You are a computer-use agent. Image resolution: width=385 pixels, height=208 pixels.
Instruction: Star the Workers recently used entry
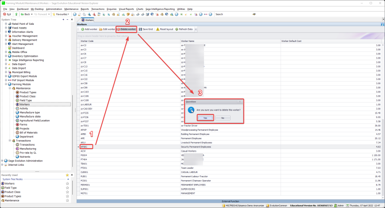tap(67, 184)
